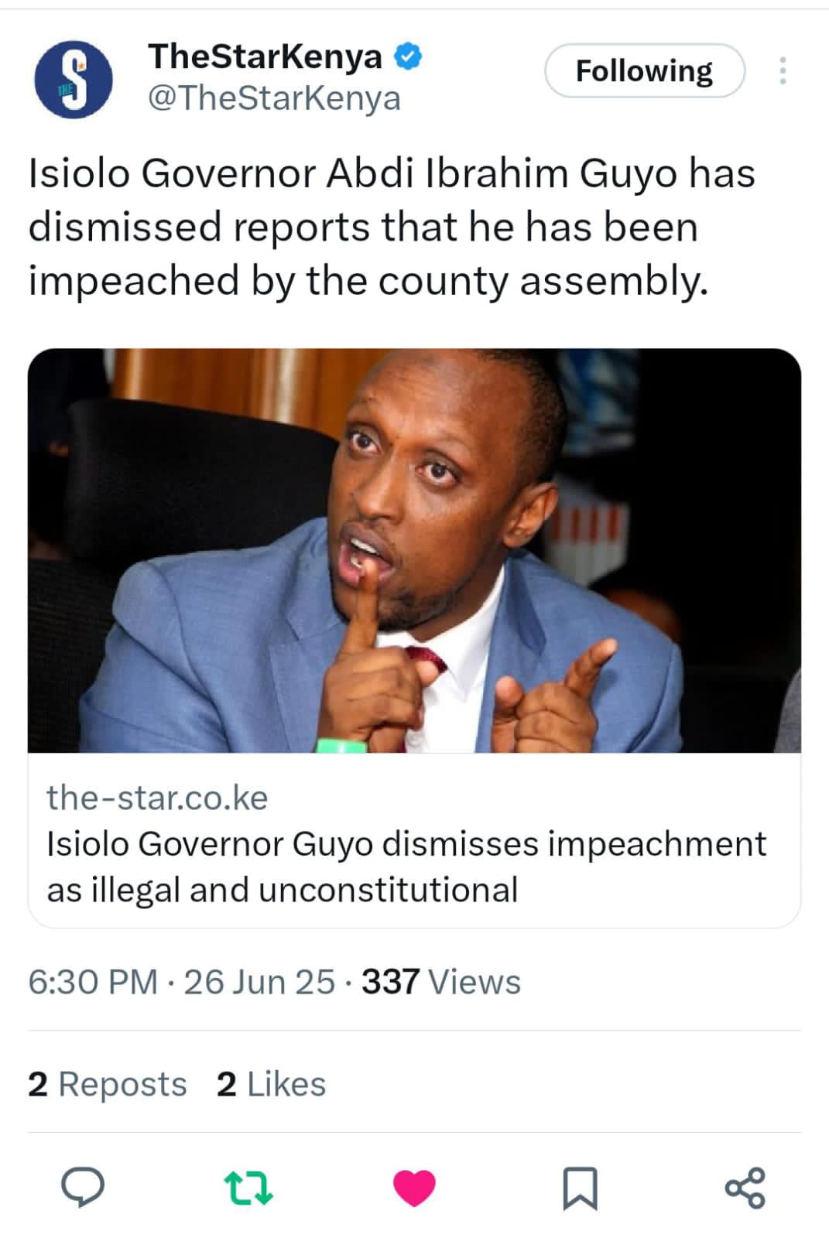View the 2 Likes list
This screenshot has height=1238, width=829.
271,1084
